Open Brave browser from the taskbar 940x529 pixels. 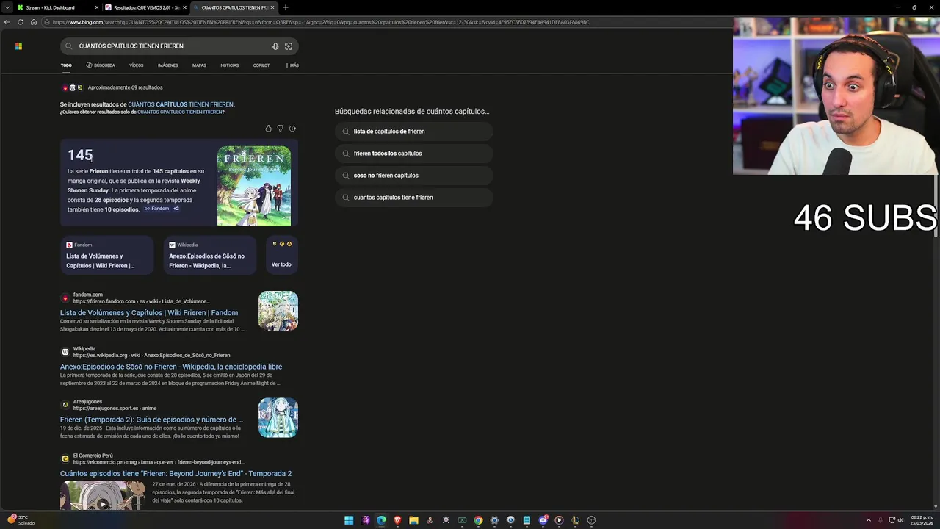pos(397,520)
